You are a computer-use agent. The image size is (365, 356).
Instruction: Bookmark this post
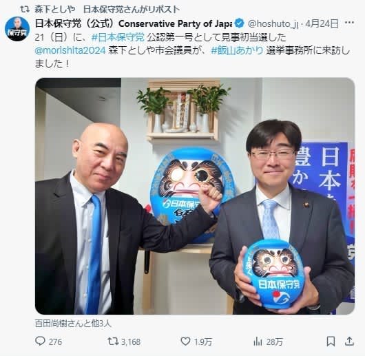pos(331,342)
